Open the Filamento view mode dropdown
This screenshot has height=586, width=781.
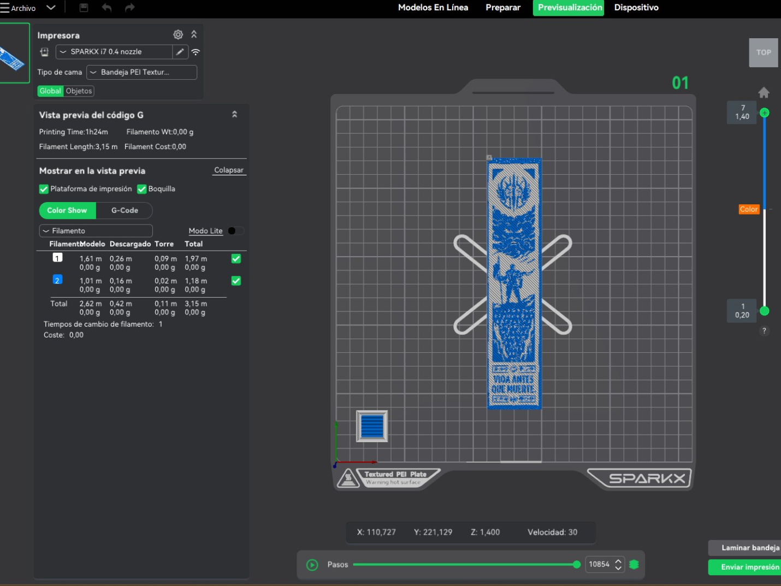click(x=96, y=231)
